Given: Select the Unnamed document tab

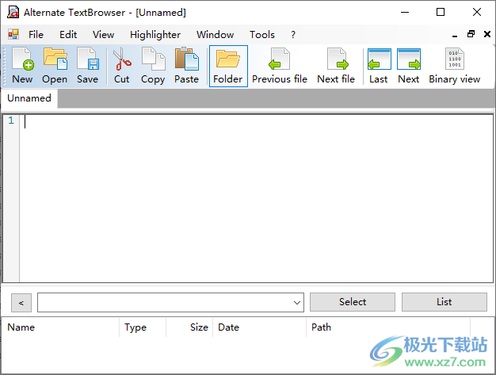Looking at the screenshot, I should (x=29, y=98).
